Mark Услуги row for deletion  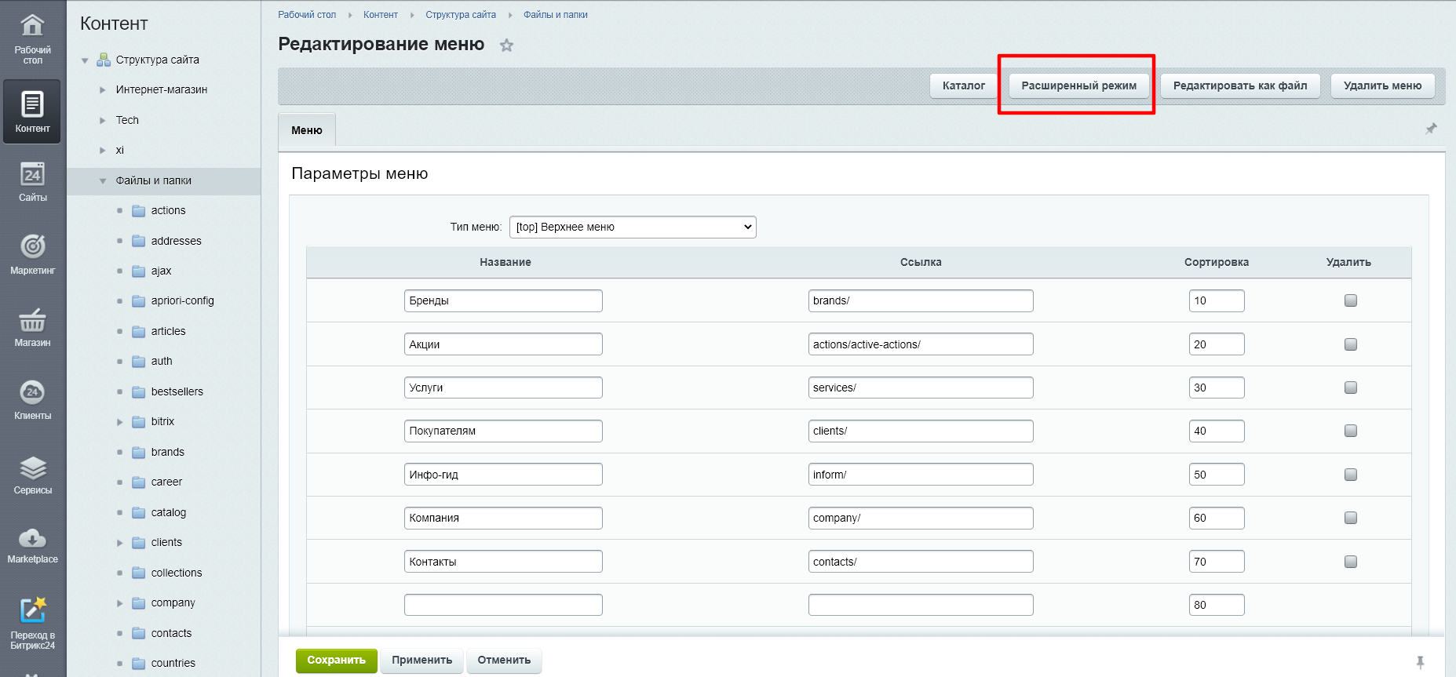click(1350, 388)
